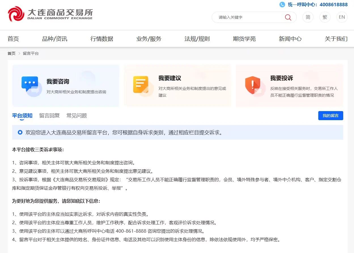
Task: Switch to the 常见问题 tab
Action: click(x=77, y=116)
